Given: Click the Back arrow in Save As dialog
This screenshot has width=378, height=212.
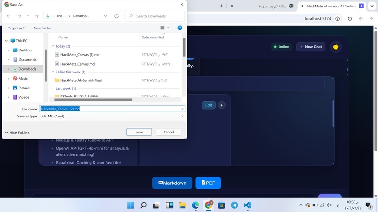Looking at the screenshot, I should tap(9, 16).
